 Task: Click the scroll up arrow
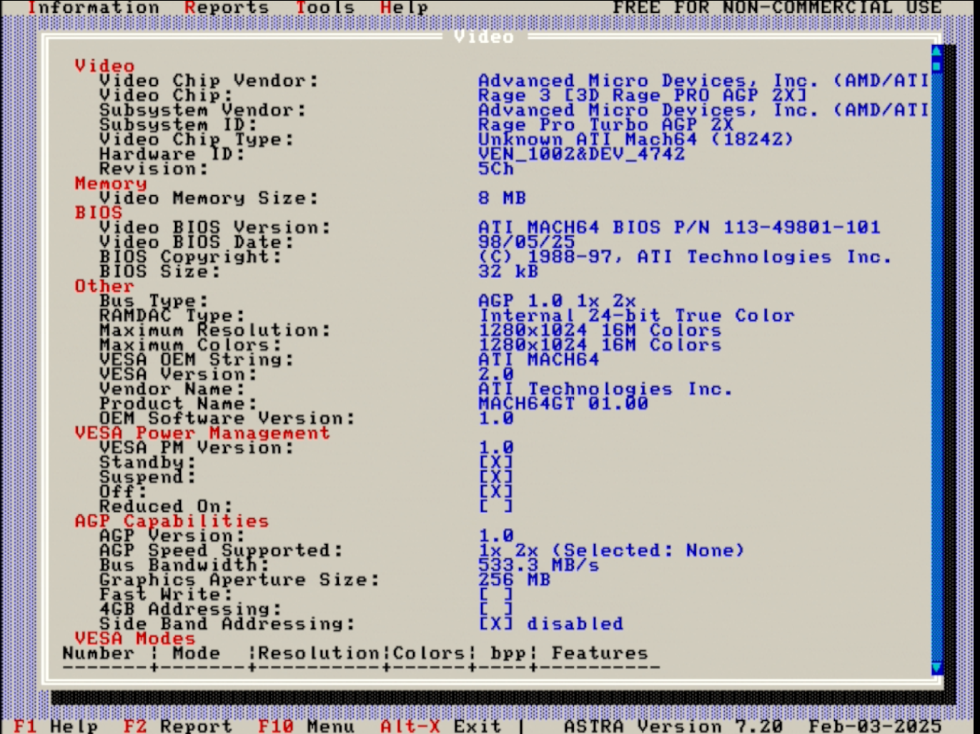(x=937, y=51)
